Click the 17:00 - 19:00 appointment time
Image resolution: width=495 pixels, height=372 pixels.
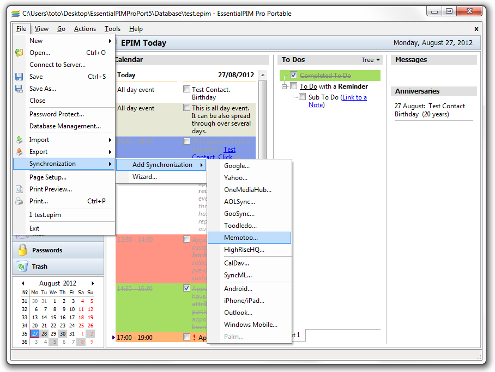(135, 338)
